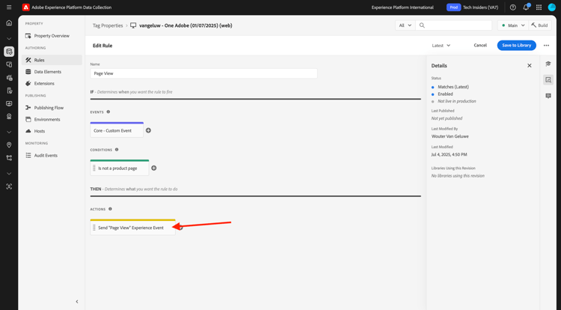561x310 pixels.
Task: Open the All search filter dropdown
Action: click(405, 25)
